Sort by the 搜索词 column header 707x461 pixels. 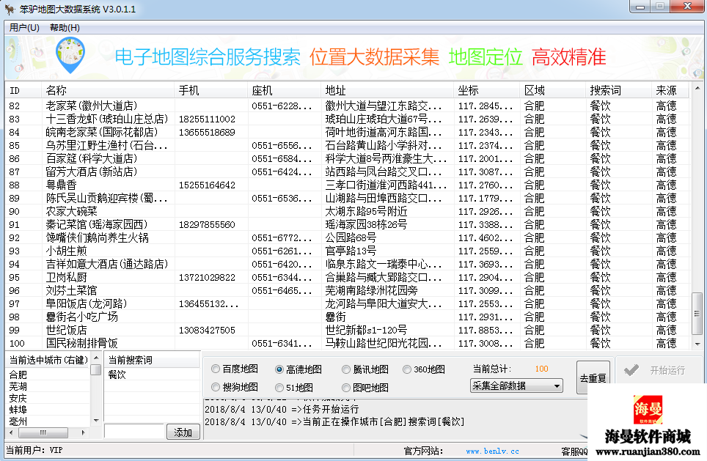[618, 91]
